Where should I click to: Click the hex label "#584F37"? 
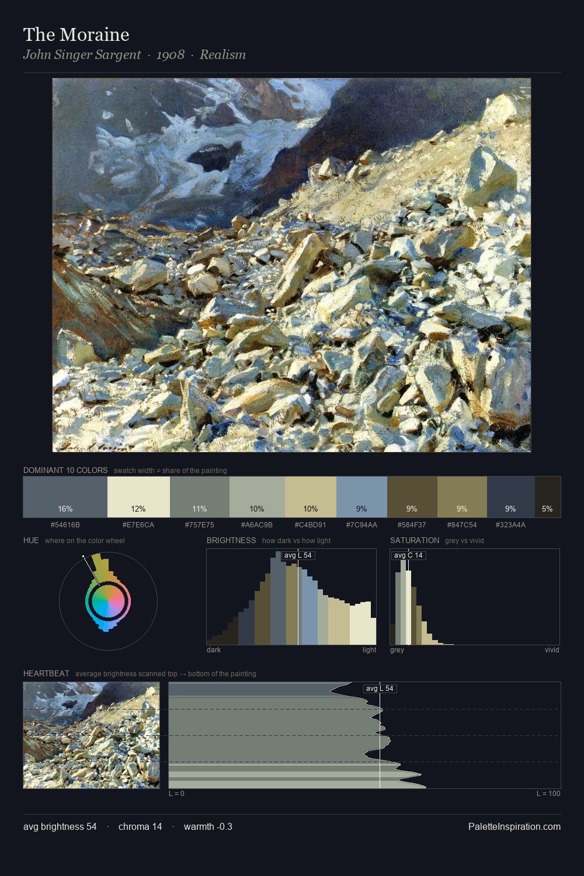coord(412,525)
